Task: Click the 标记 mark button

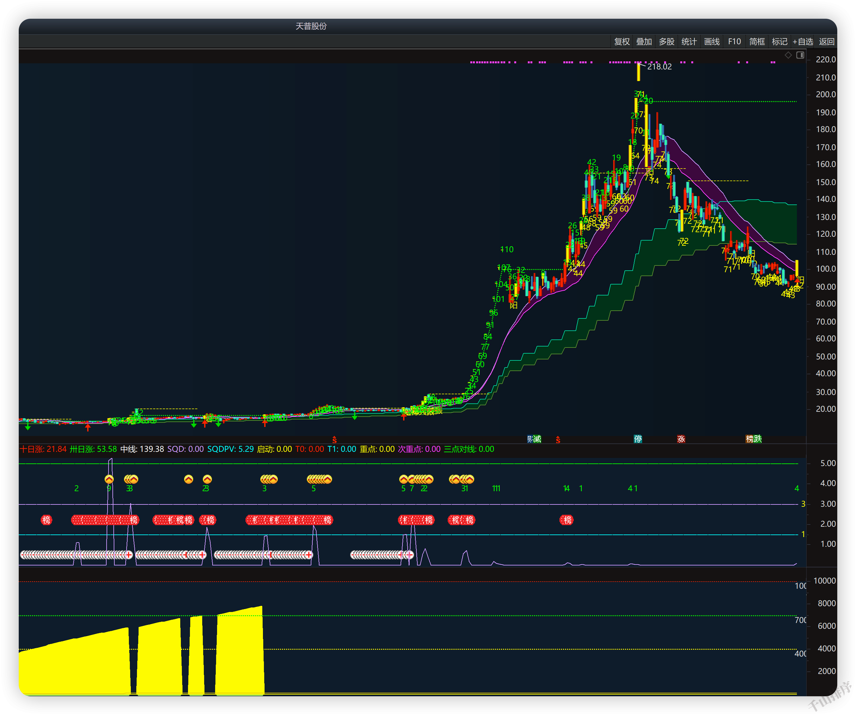Action: (x=779, y=42)
